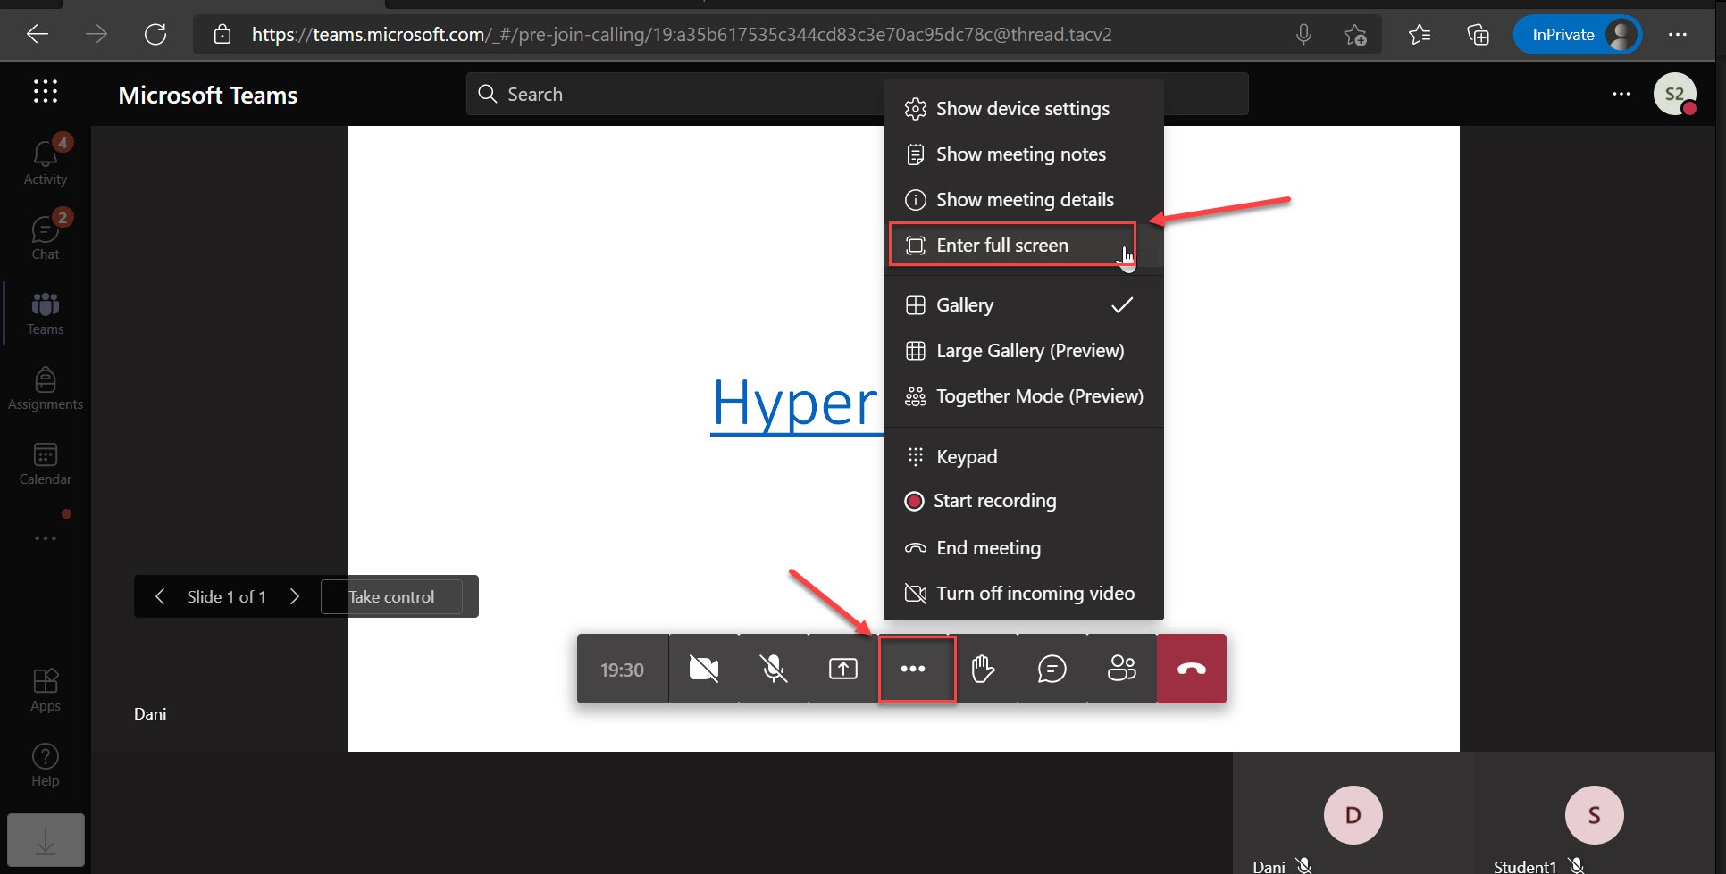This screenshot has width=1726, height=874.
Task: Toggle the camera on
Action: pyautogui.click(x=704, y=669)
